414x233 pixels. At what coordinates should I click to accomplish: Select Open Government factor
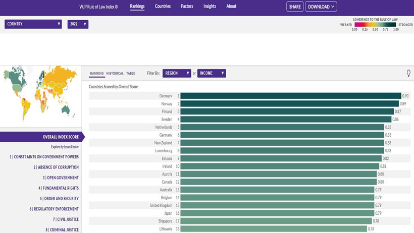(61, 178)
